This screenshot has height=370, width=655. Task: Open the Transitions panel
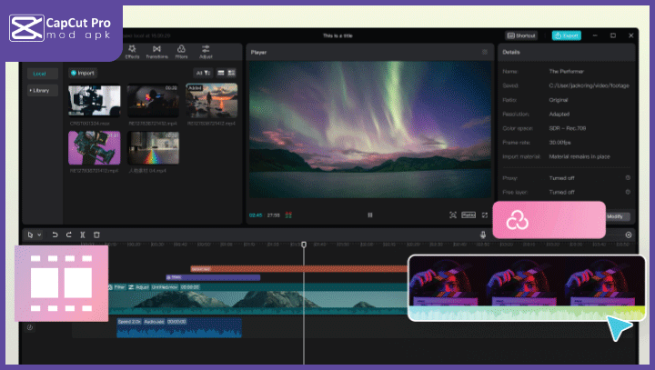pos(156,52)
